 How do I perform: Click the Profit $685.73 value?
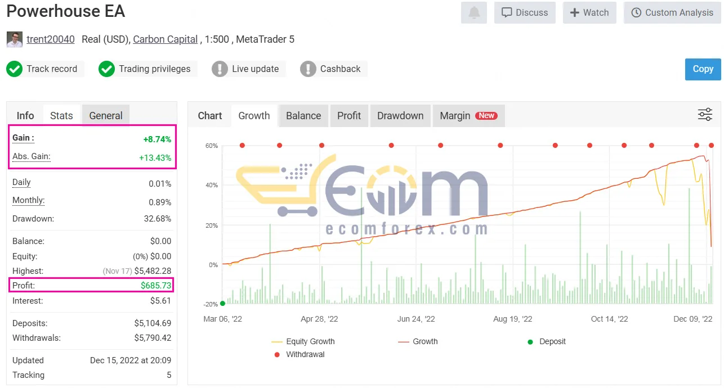click(156, 286)
